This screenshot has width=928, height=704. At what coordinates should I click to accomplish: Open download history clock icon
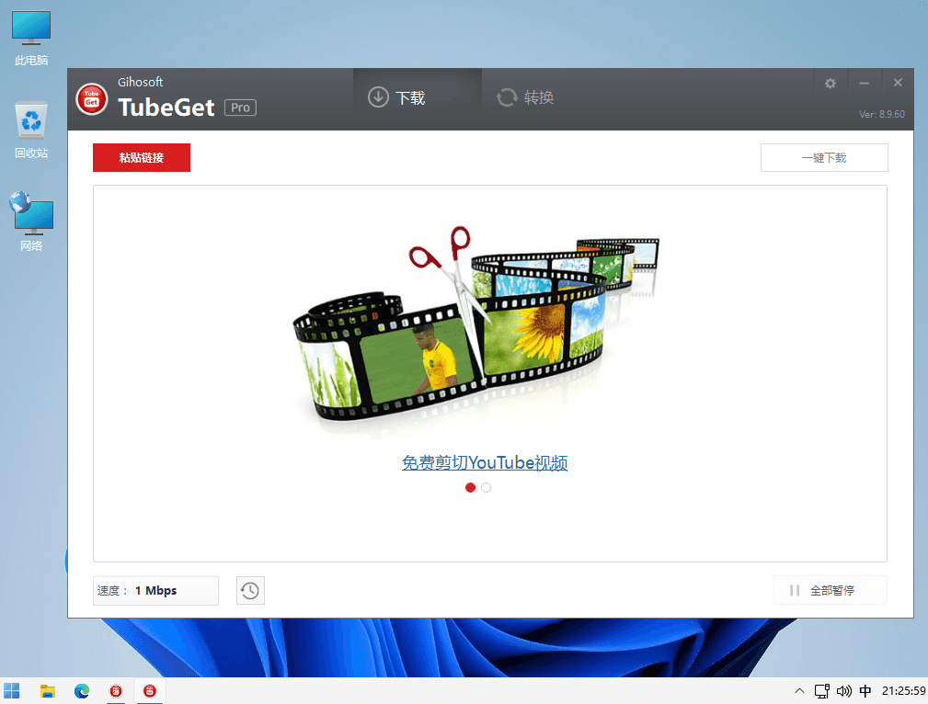click(250, 590)
